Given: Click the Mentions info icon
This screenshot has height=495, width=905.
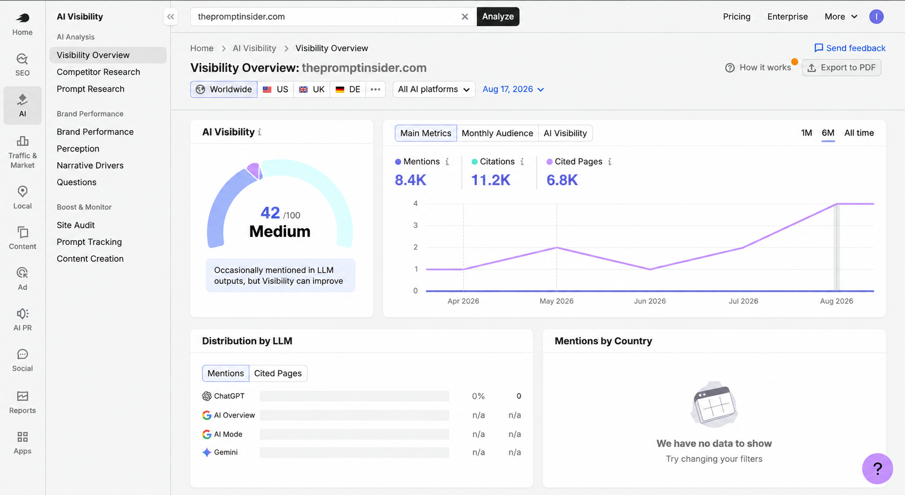Looking at the screenshot, I should tap(447, 162).
